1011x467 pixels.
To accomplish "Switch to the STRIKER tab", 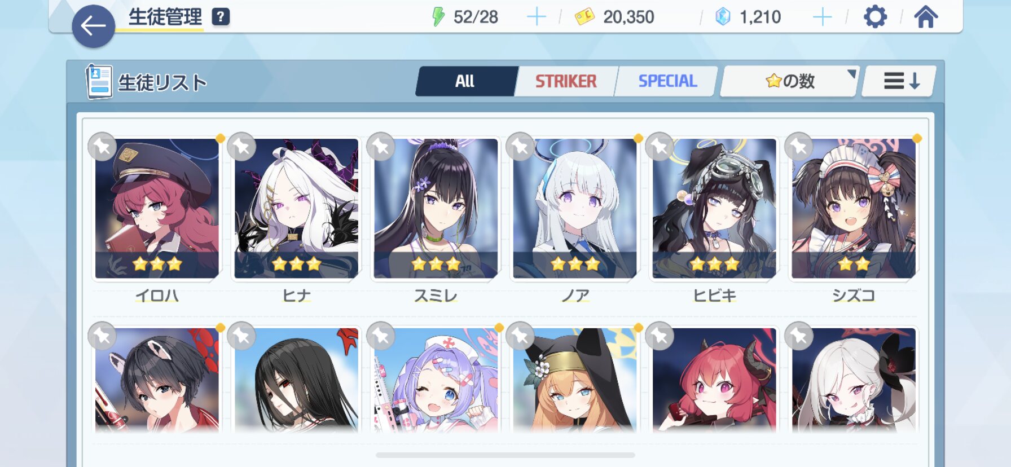I will point(566,81).
